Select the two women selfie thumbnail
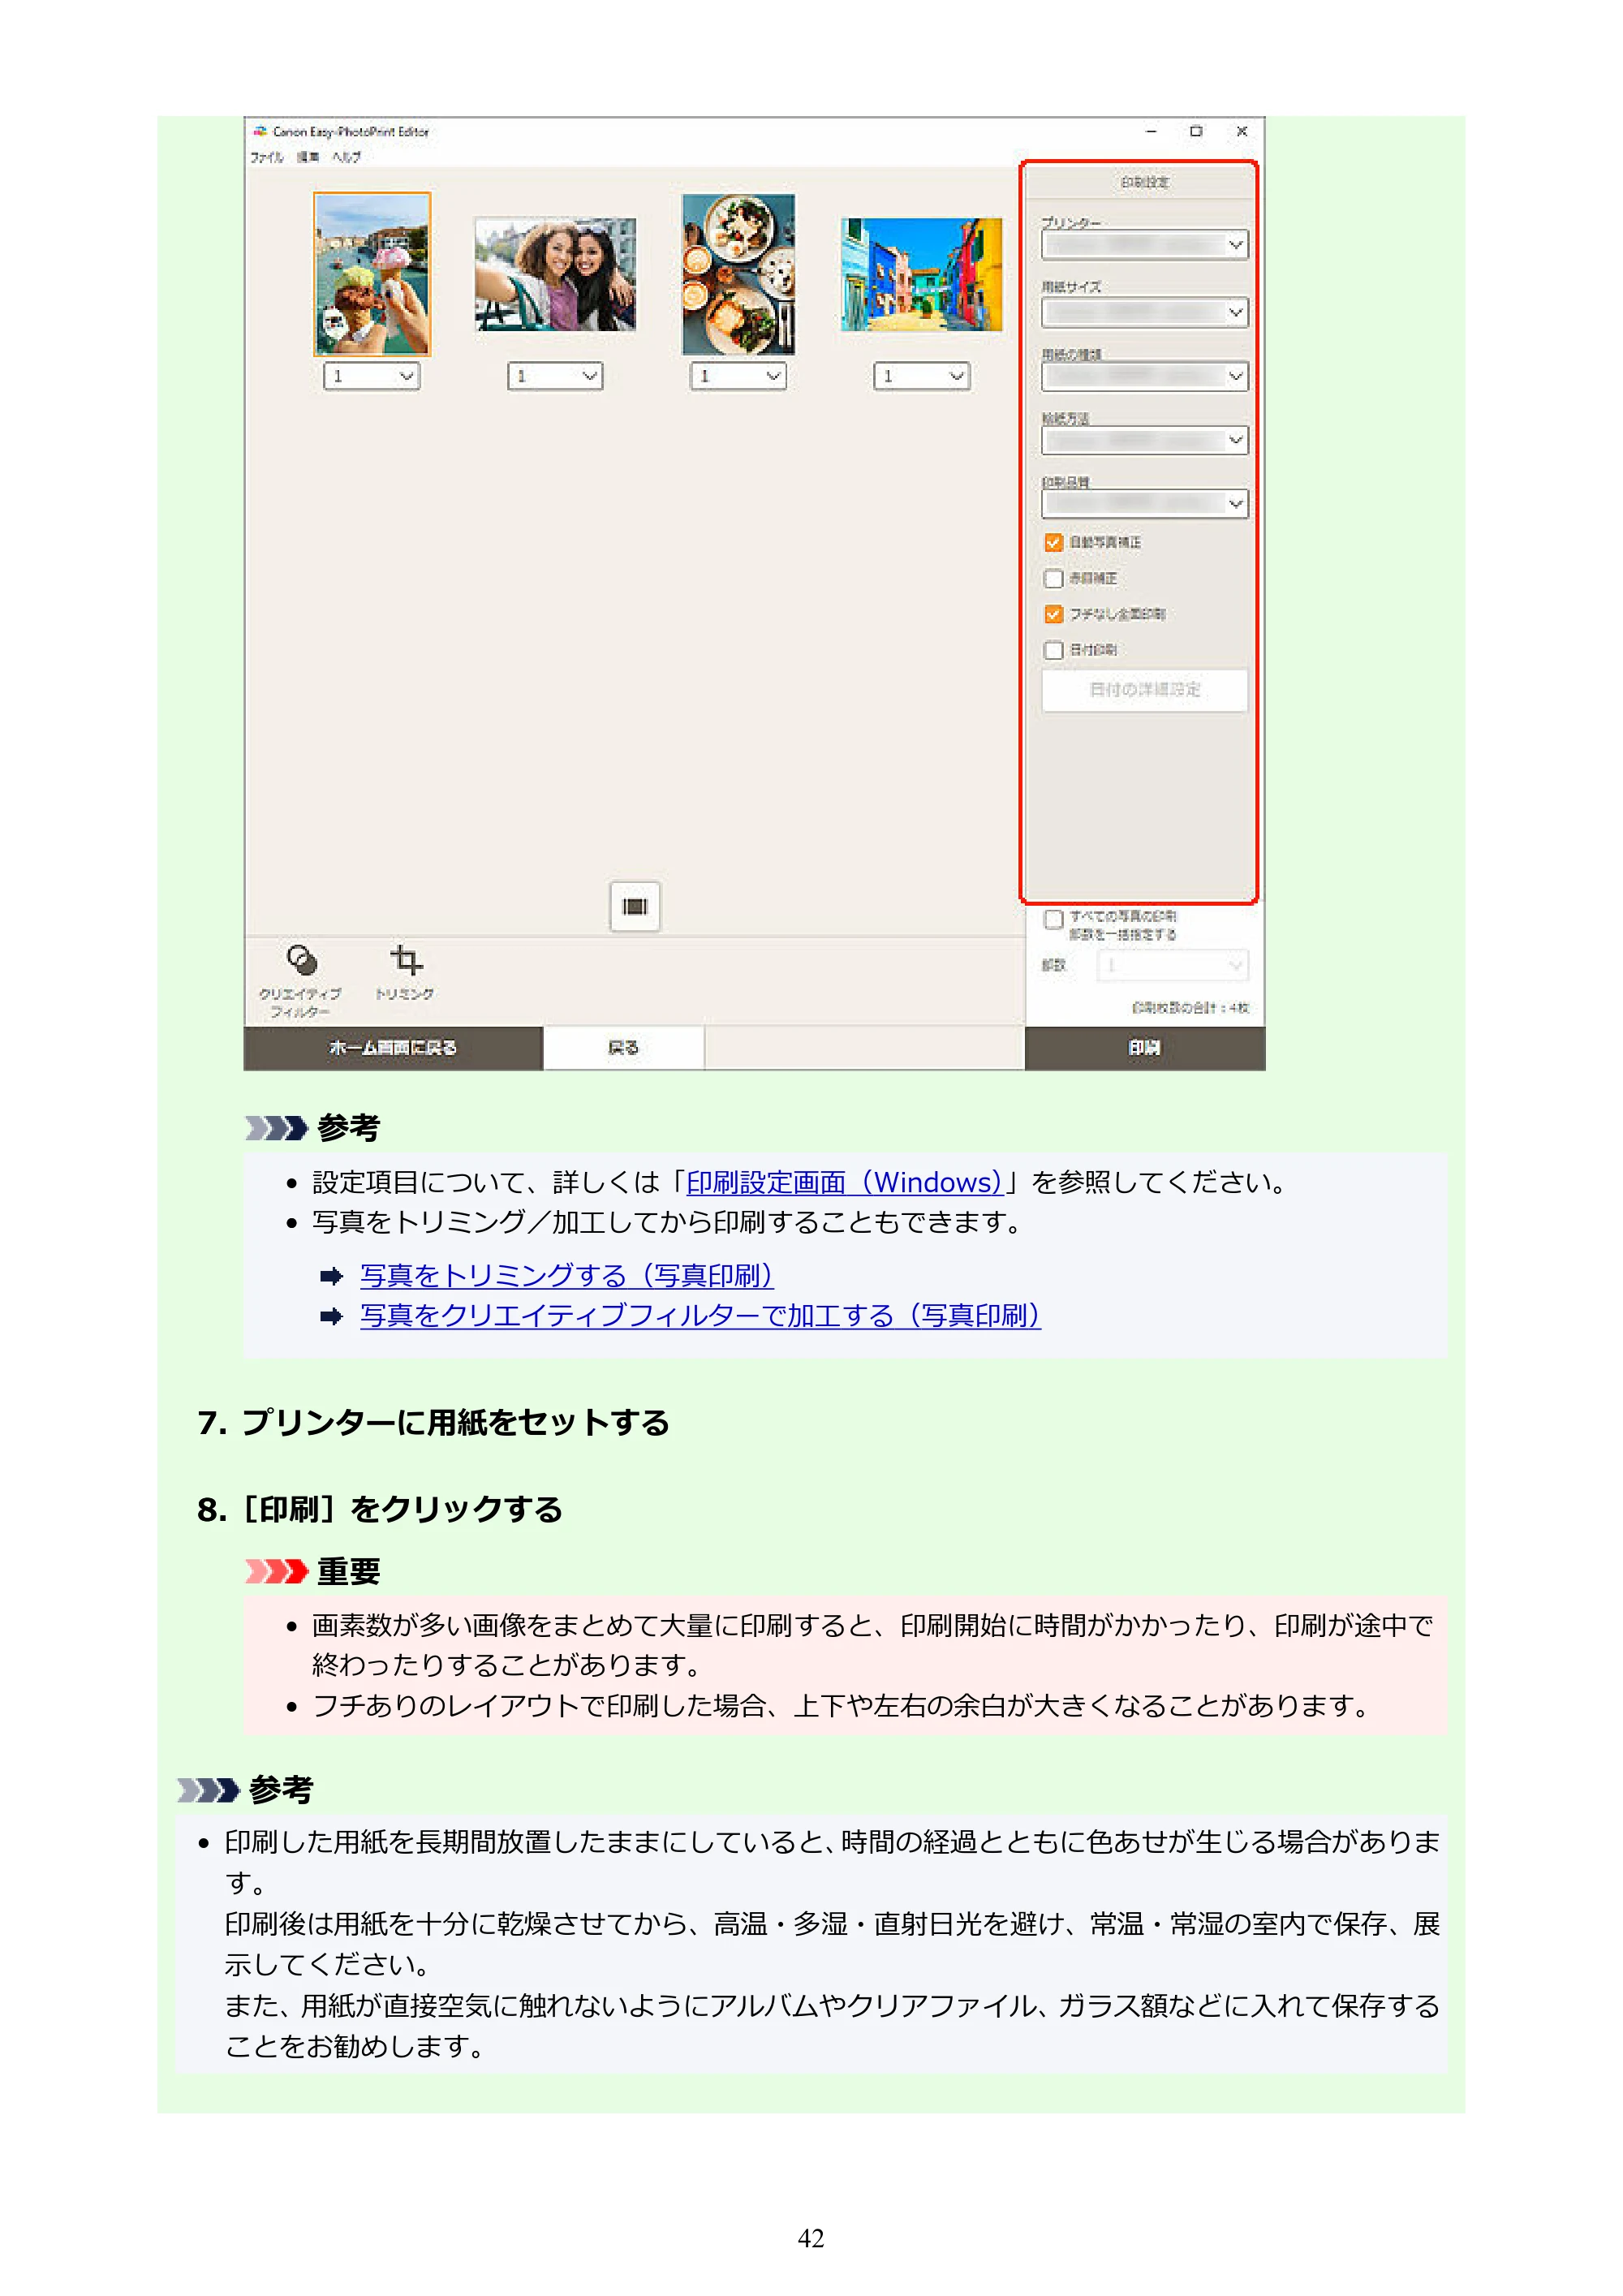The height and width of the screenshot is (2296, 1623). [555, 274]
